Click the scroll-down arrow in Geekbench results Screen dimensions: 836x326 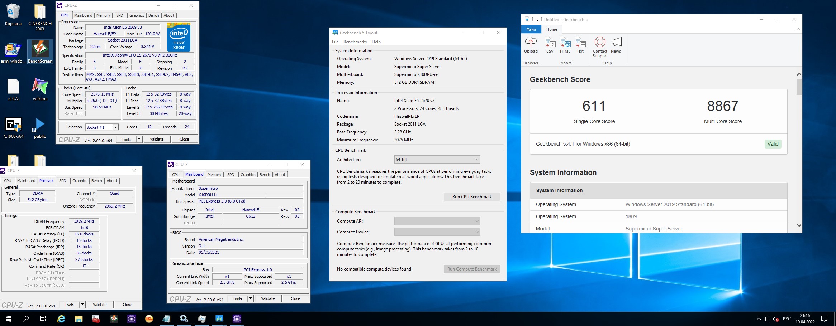click(799, 225)
